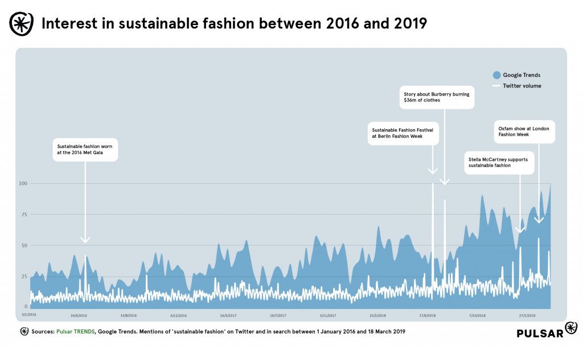Click the Oxfam London Fashion Week annotation box
Viewport: 583px width, 346px height.
[524, 131]
